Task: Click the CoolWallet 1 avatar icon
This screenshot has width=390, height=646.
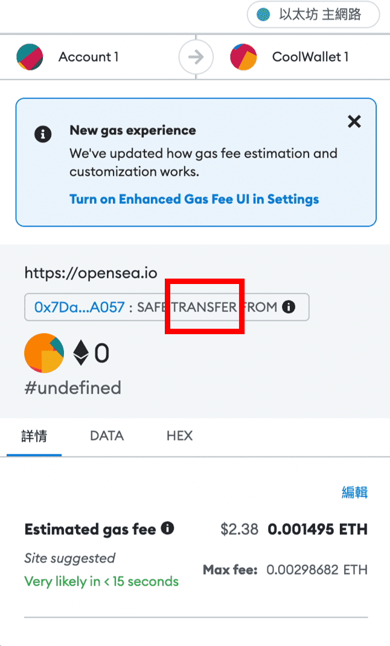Action: (x=243, y=57)
